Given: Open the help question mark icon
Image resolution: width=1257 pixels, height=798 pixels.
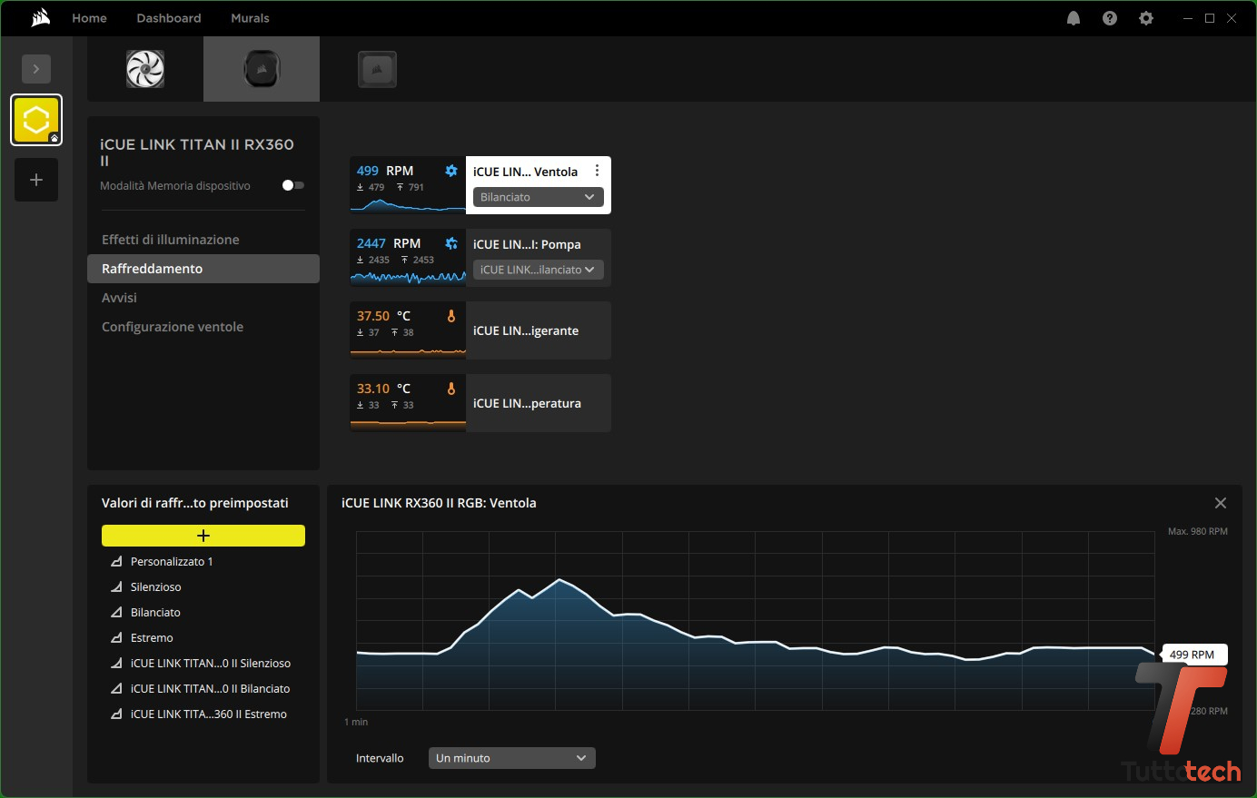Looking at the screenshot, I should pos(1110,18).
